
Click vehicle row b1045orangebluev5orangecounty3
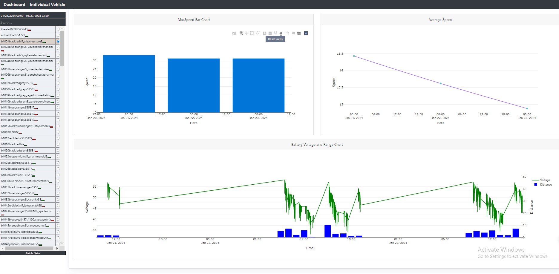pos(28,226)
